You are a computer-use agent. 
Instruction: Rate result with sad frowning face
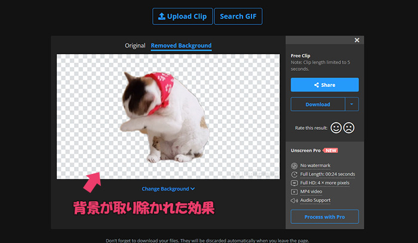point(349,128)
